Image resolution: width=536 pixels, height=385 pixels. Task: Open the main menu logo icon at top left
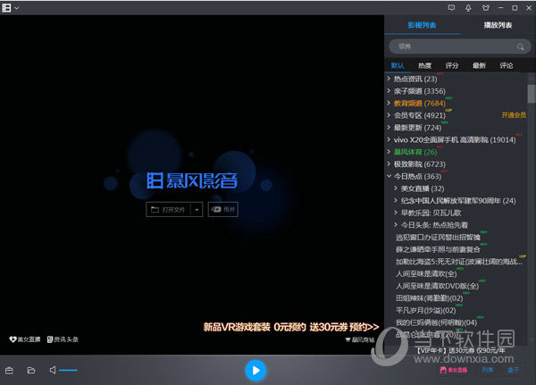[6, 8]
